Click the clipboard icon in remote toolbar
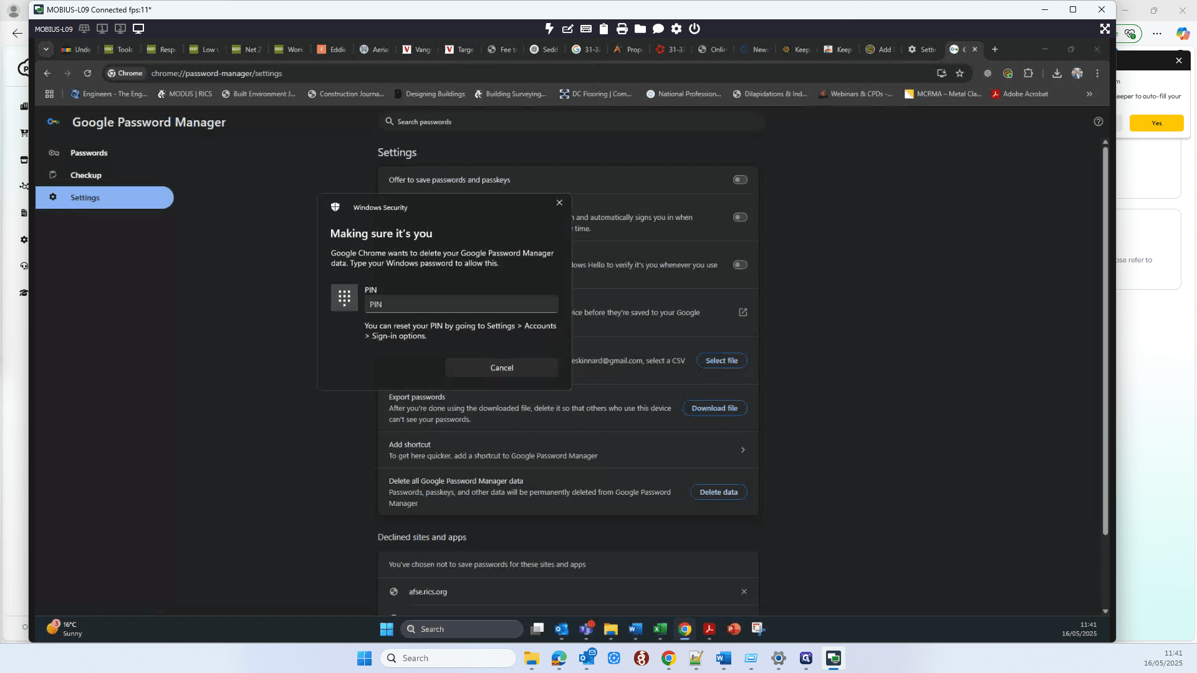This screenshot has width=1197, height=673. point(603,29)
